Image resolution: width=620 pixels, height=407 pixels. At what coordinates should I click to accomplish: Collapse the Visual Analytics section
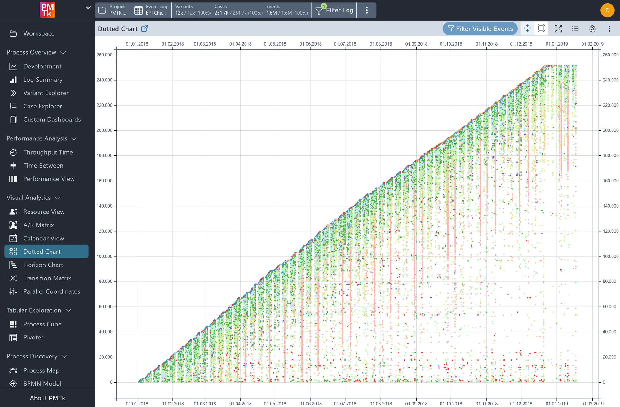34,198
